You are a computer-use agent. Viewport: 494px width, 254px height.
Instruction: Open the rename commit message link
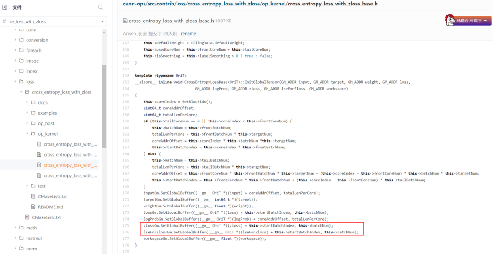188,34
